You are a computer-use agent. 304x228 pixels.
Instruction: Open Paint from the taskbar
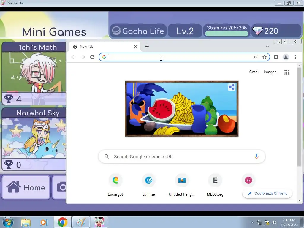click(x=81, y=222)
